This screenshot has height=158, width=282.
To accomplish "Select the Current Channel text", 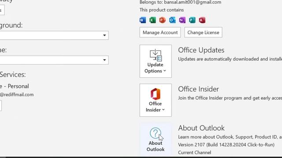I will 195,152.
